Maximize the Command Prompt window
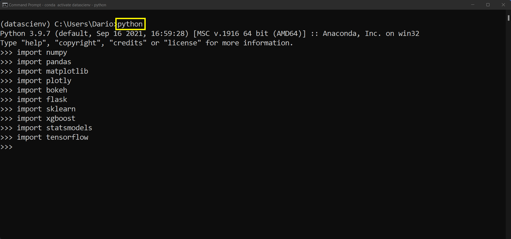The image size is (511, 239). [x=488, y=5]
